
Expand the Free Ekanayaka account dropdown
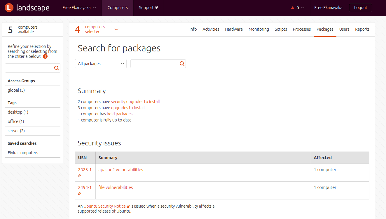point(79,8)
